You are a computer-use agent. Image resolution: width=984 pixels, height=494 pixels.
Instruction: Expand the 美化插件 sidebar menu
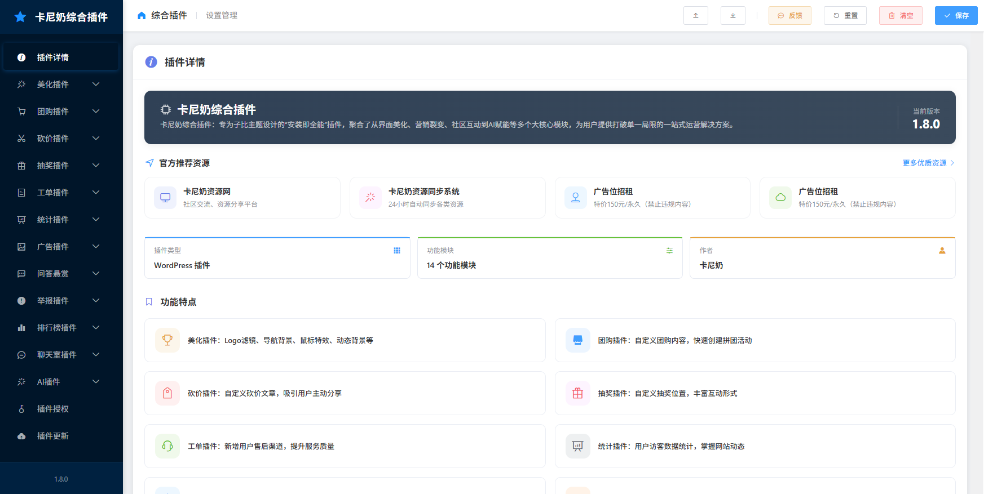(61, 84)
